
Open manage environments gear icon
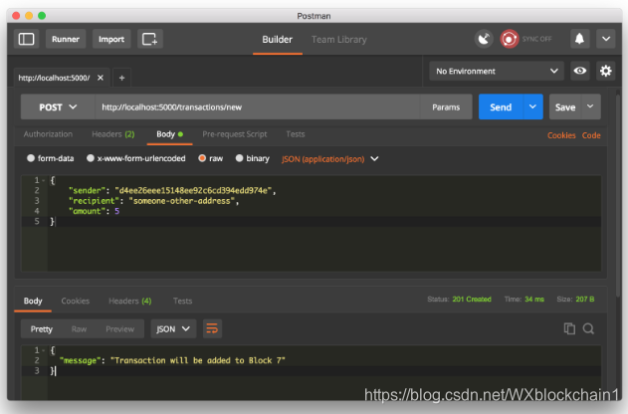605,71
